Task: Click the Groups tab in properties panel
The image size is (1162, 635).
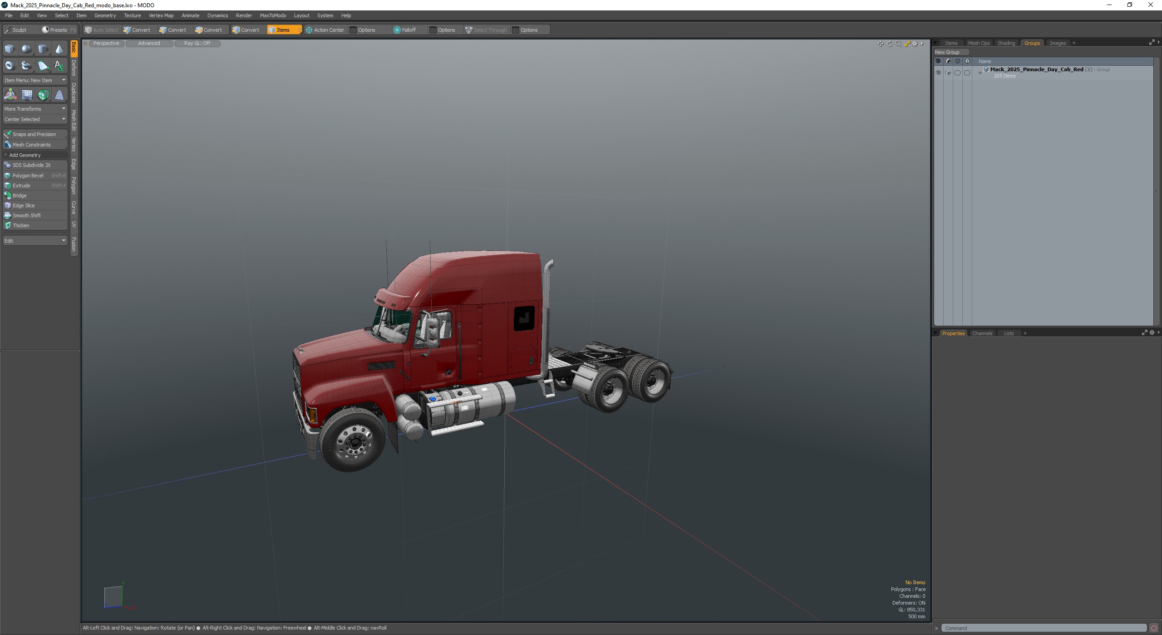Action: pos(1032,42)
